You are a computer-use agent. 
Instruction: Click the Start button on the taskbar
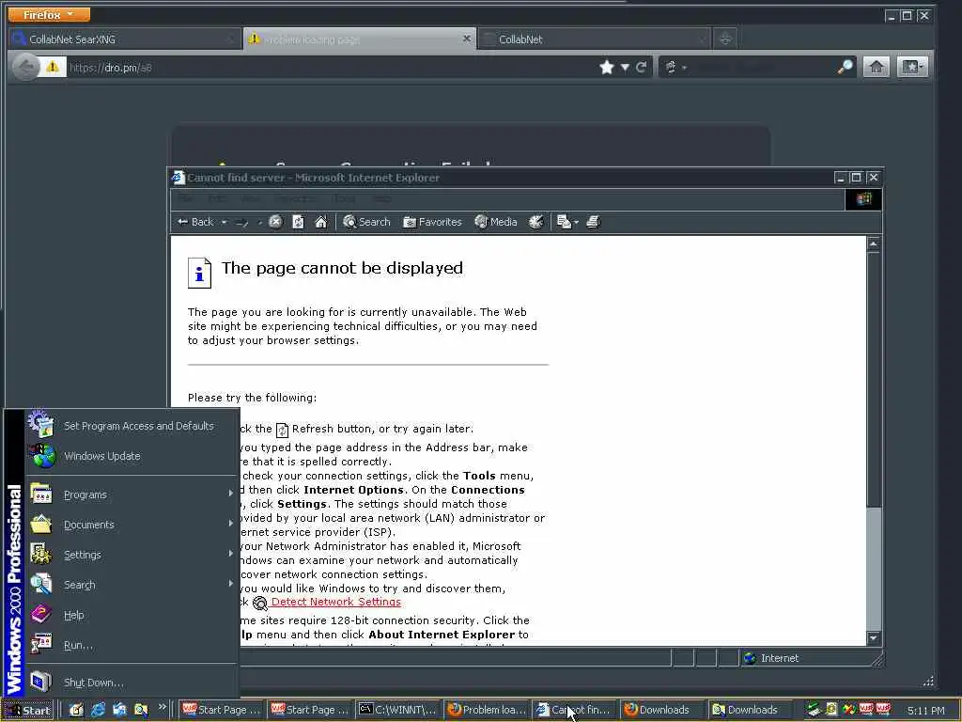click(28, 710)
